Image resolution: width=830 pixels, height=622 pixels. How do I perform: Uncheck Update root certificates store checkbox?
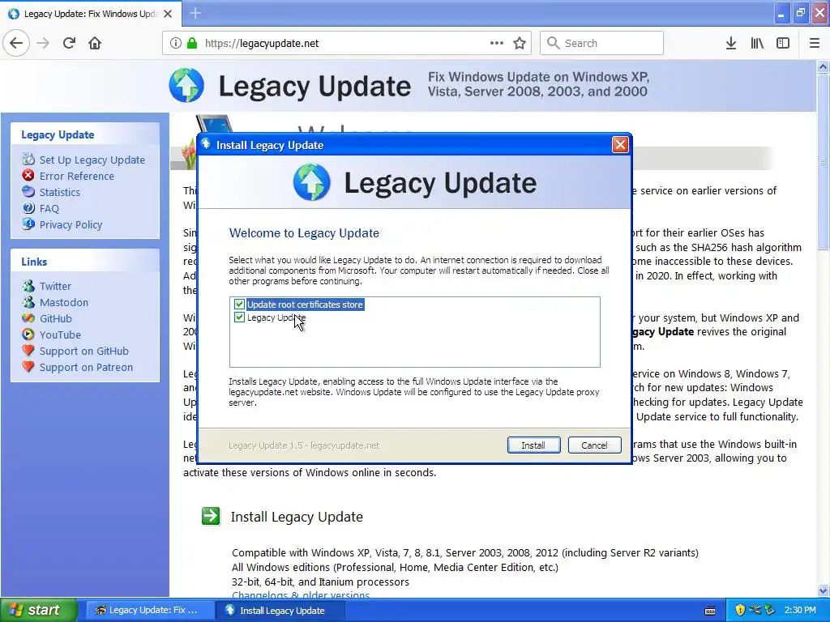coord(239,305)
